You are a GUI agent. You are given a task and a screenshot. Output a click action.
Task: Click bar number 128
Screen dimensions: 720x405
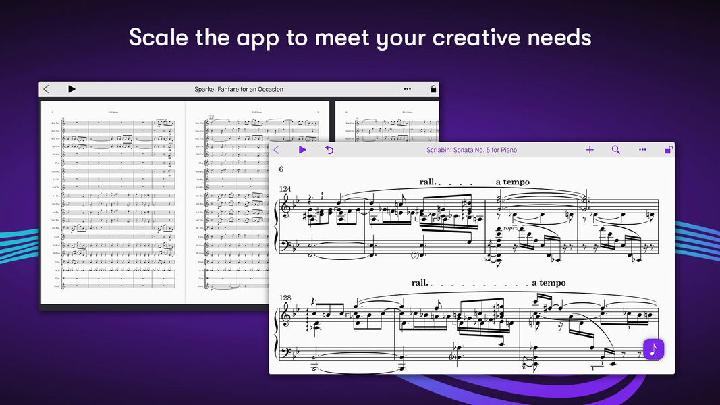(x=285, y=298)
